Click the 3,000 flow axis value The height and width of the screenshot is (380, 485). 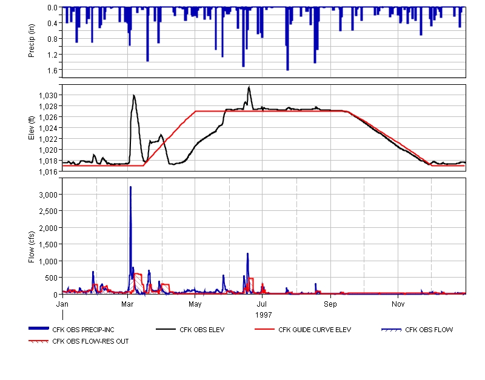(48, 195)
